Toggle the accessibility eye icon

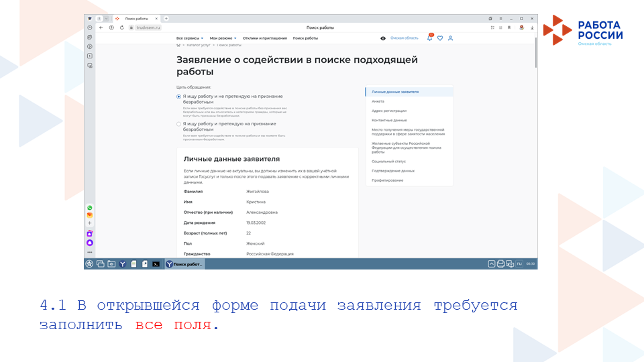[383, 38]
